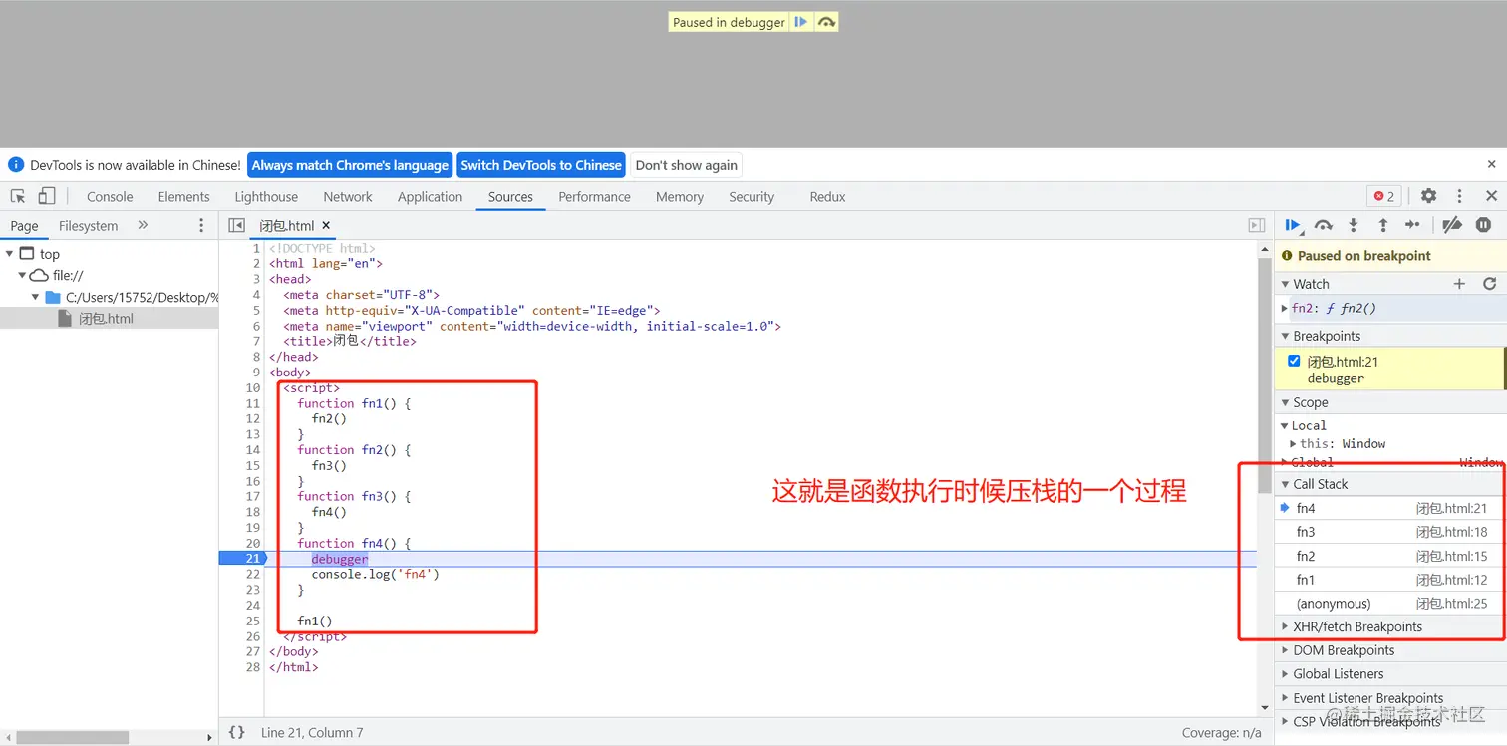Viewport: 1507px width, 746px height.
Task: Select the (anonymous) call stack frame
Action: [1390, 604]
